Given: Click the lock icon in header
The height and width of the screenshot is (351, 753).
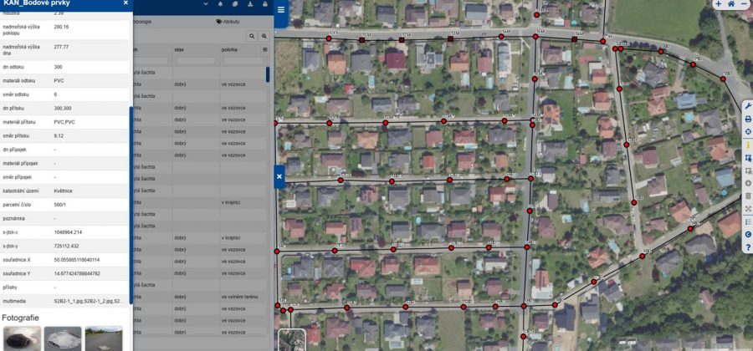Looking at the screenshot, I should (x=264, y=4).
